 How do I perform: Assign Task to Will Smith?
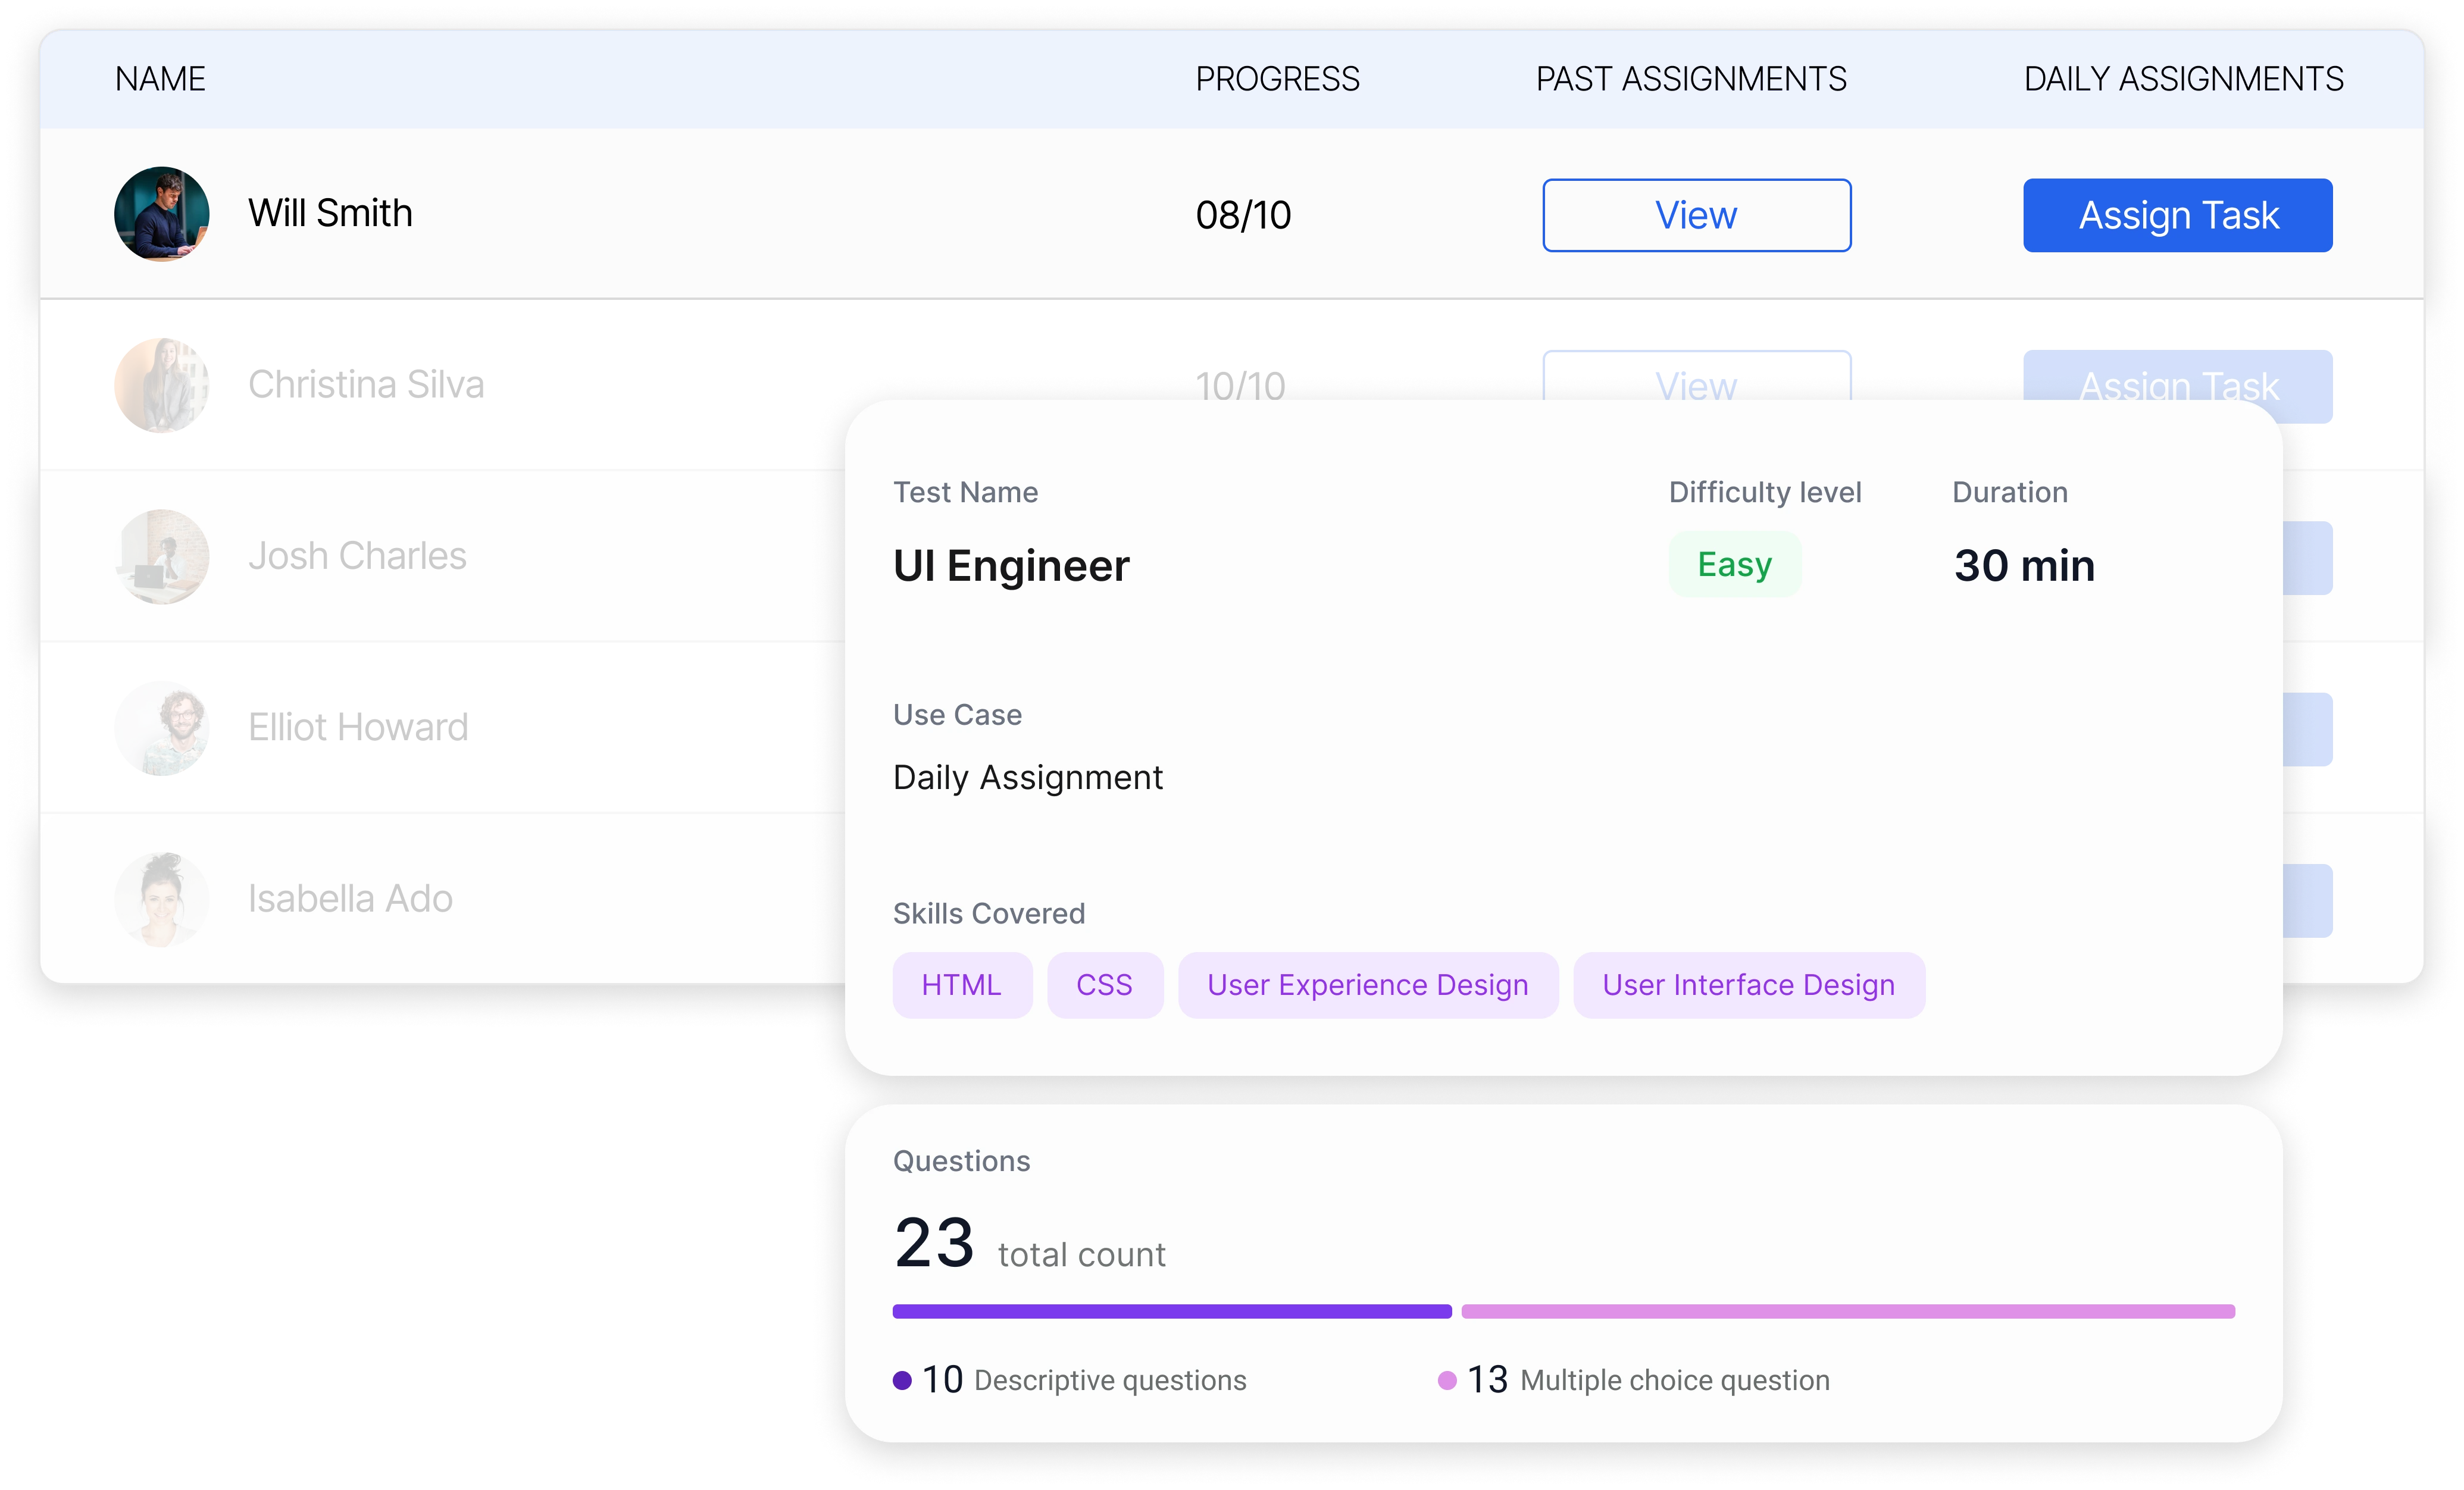(2177, 215)
